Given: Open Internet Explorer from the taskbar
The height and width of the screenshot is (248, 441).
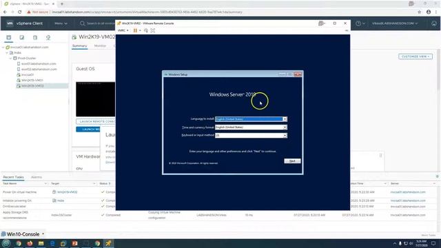Looking at the screenshot, I should (x=52, y=243).
